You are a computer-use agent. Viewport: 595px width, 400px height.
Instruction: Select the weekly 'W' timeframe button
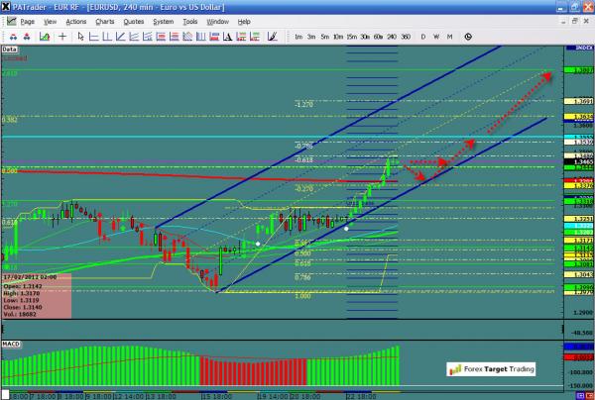[x=436, y=37]
